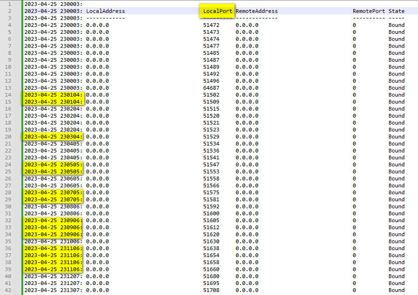Select port value 51654
The height and width of the screenshot is (295, 418).
211,255
